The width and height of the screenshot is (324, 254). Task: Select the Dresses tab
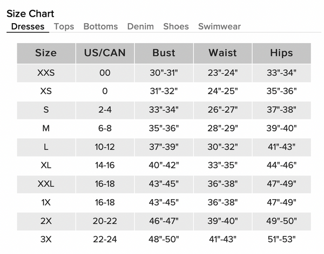[28, 26]
